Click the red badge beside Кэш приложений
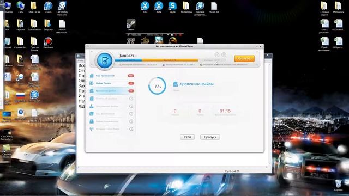349x196 pixels. (131, 76)
